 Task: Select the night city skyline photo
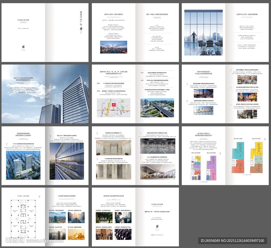pyautogui.click(x=114, y=47)
